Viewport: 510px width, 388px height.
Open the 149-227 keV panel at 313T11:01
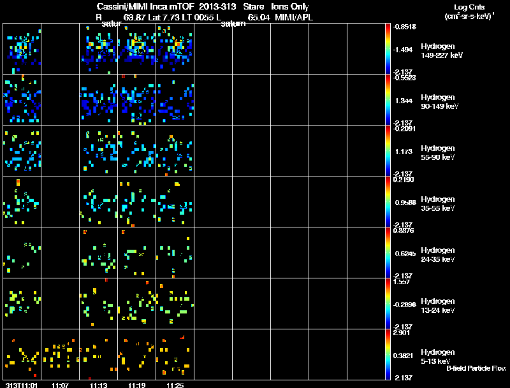click(22, 49)
